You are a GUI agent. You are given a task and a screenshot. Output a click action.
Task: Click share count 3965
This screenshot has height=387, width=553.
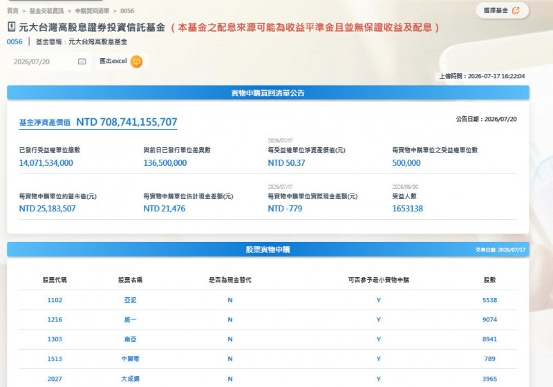pos(489,379)
